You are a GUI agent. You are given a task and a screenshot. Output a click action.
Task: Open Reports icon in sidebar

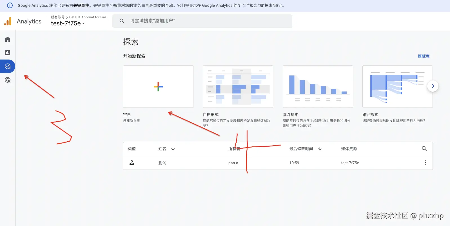point(8,53)
